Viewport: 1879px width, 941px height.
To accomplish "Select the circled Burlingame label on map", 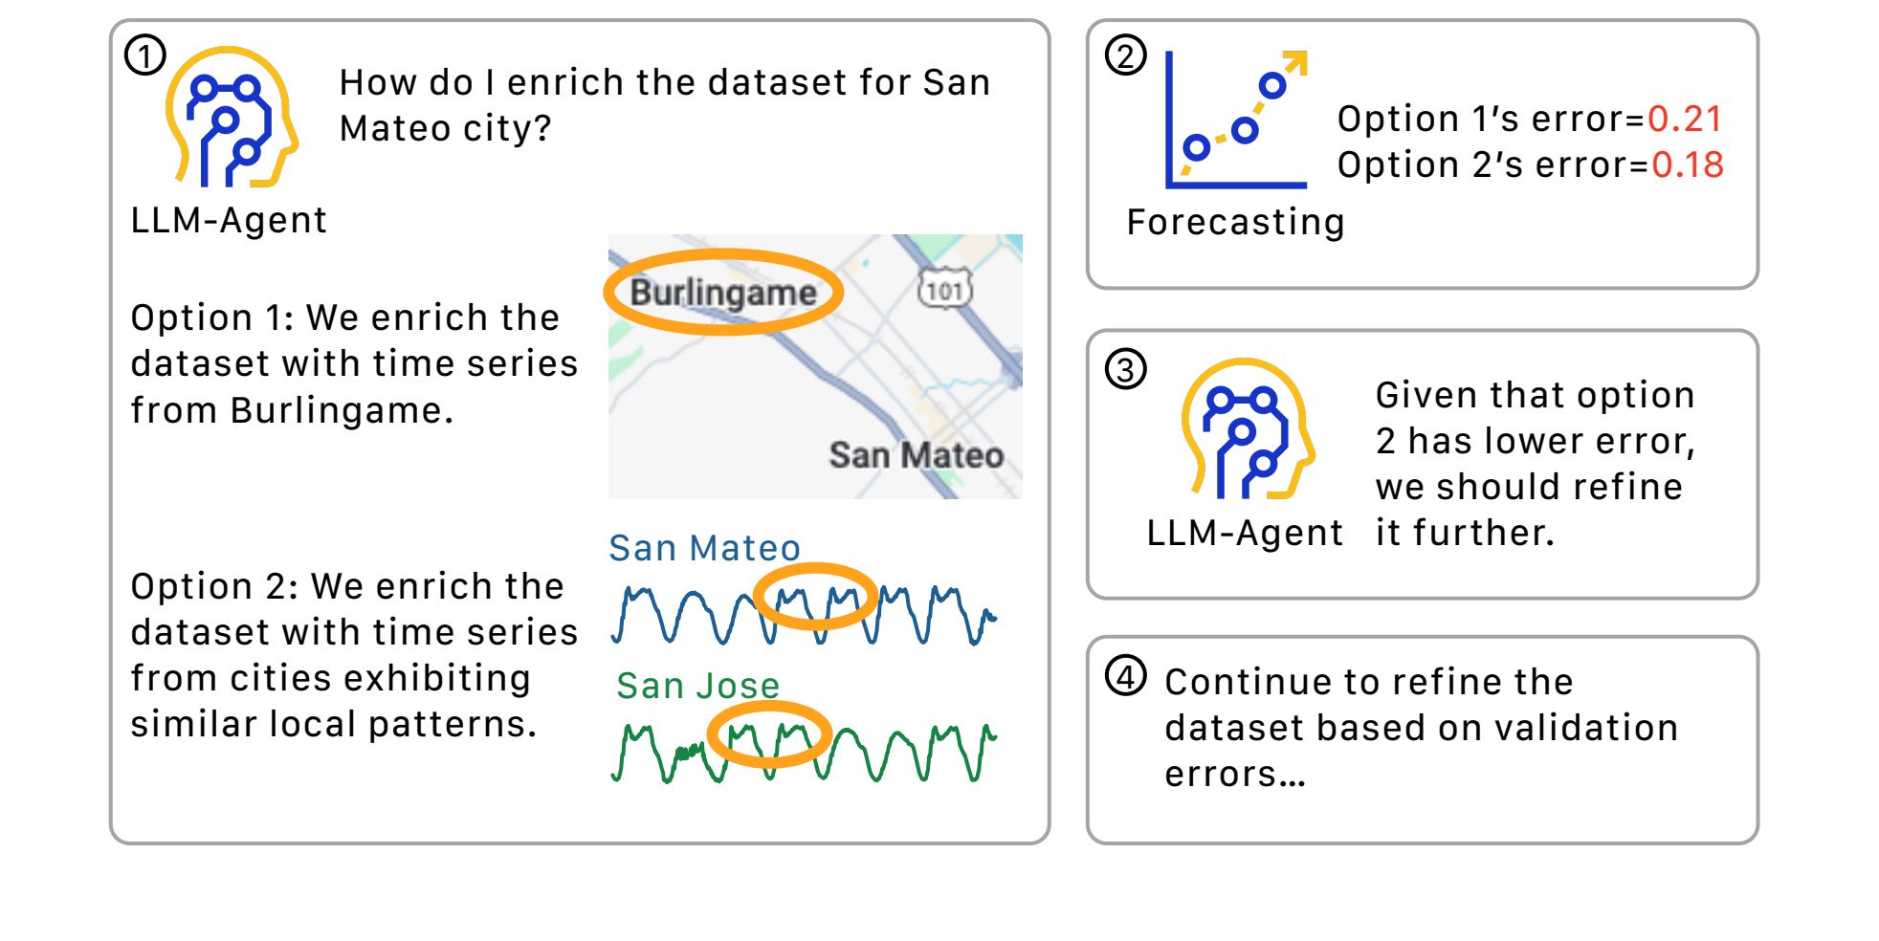I will pos(723,292).
